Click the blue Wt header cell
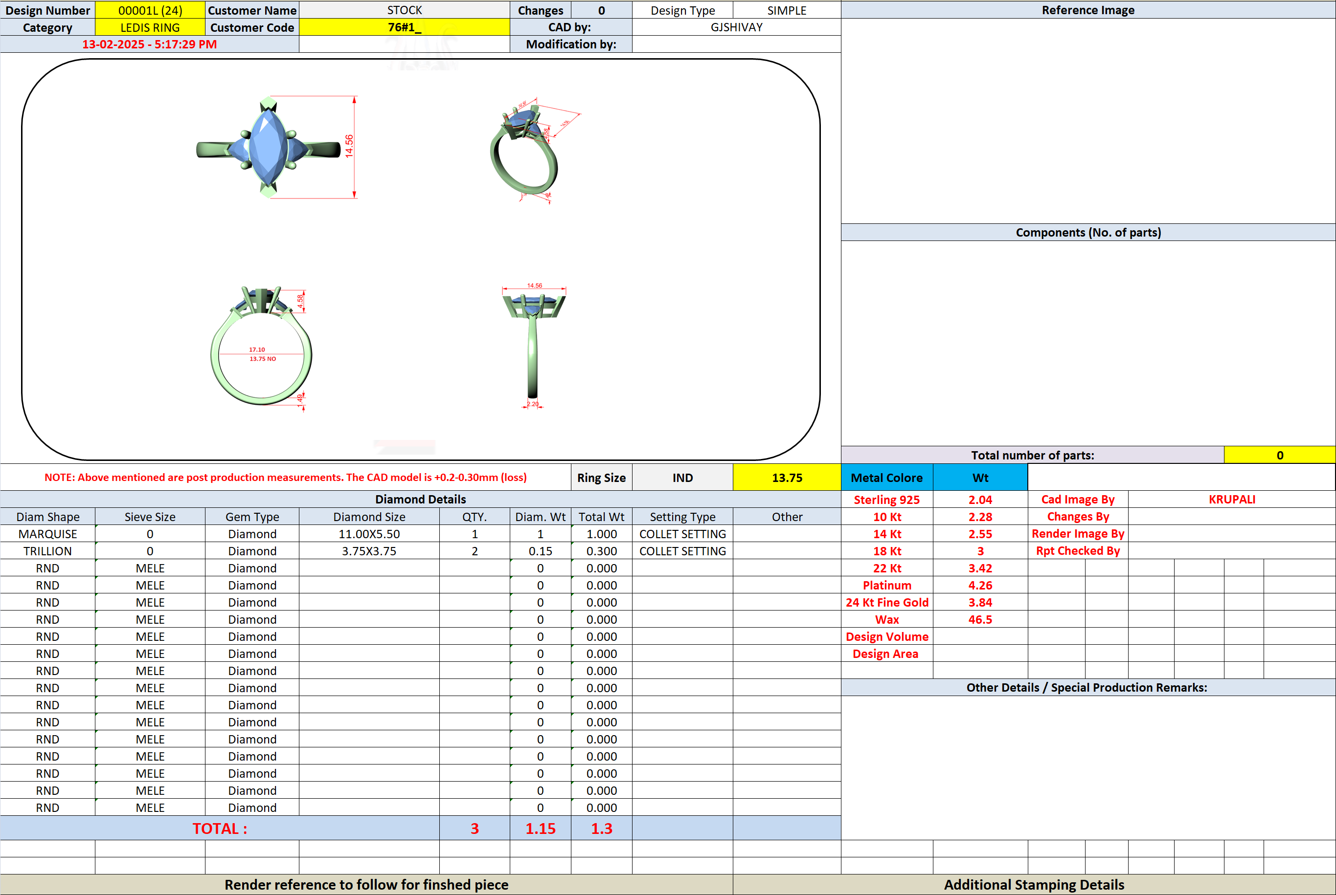Image resolution: width=1336 pixels, height=895 pixels. click(980, 478)
